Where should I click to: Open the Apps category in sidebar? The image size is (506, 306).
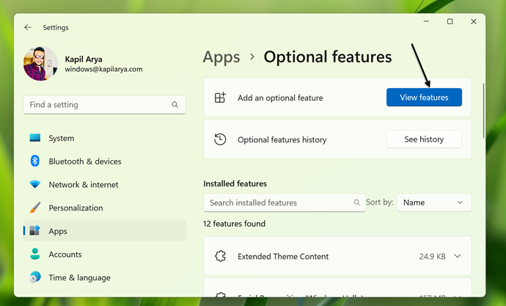coord(58,231)
